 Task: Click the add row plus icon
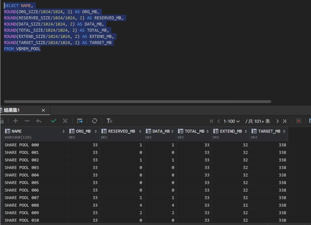(x=16, y=121)
